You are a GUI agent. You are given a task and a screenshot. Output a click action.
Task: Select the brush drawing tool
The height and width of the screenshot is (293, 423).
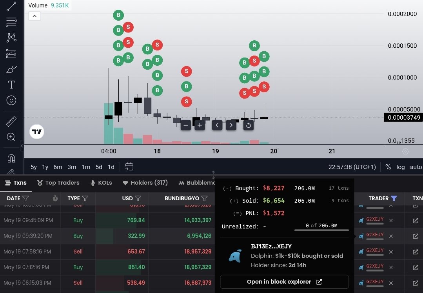point(11,69)
